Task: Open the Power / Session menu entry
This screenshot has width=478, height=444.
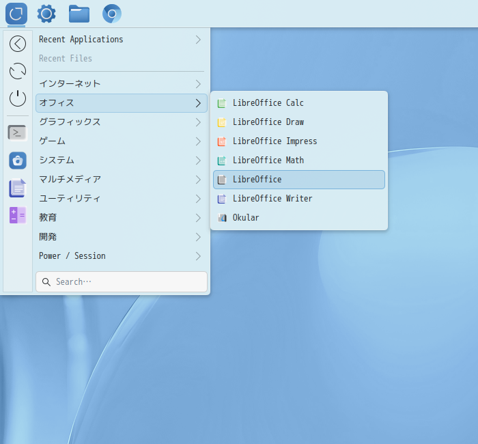Action: [122, 256]
